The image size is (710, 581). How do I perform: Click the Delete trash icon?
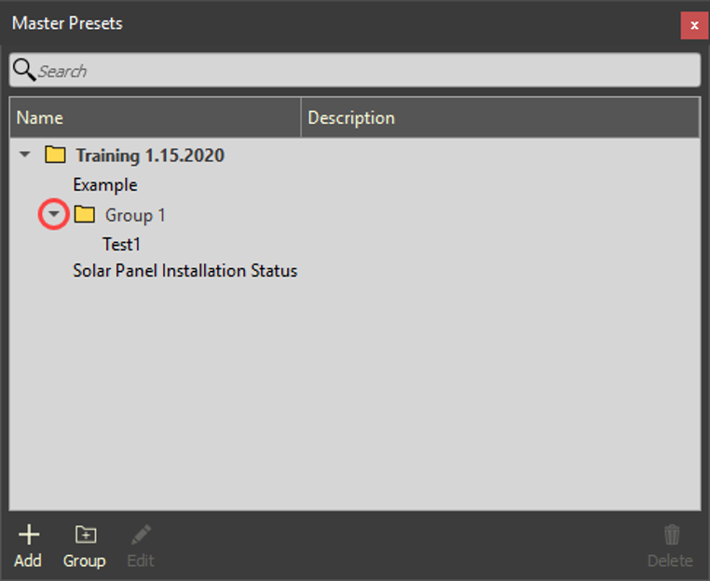671,534
